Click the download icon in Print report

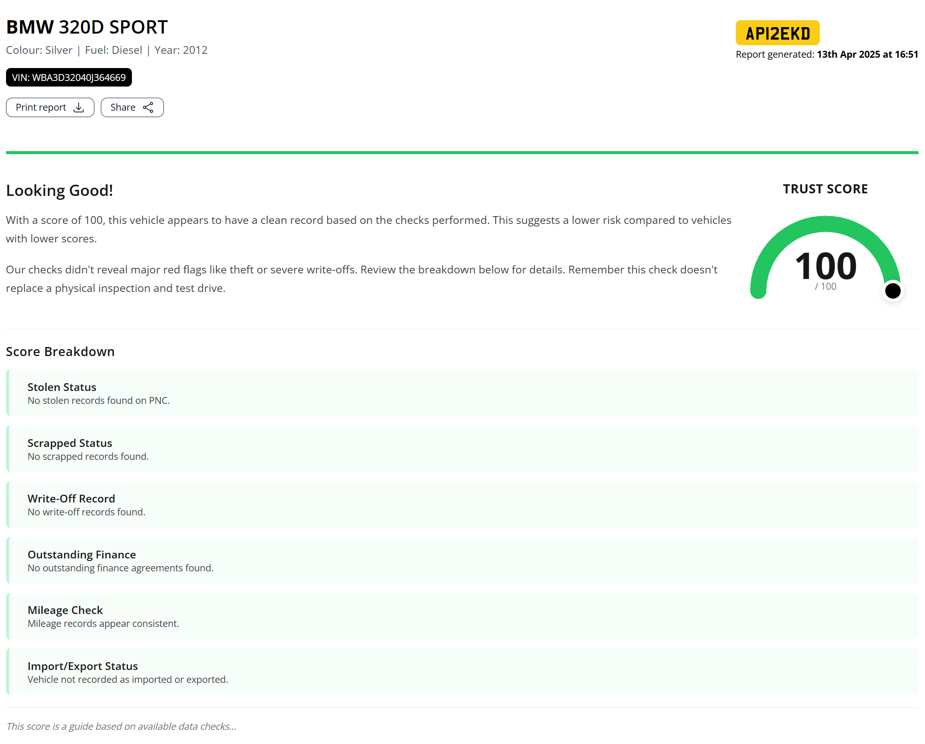pos(79,108)
